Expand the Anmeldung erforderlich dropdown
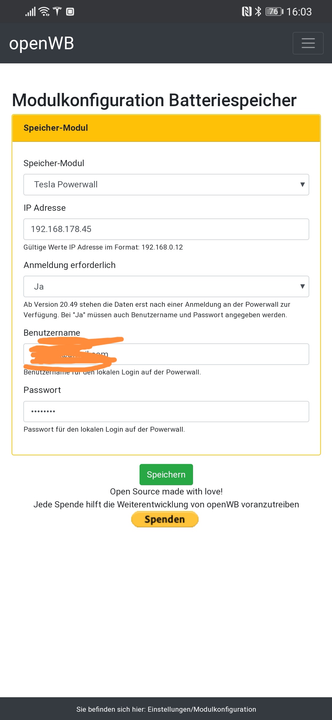 (166, 286)
